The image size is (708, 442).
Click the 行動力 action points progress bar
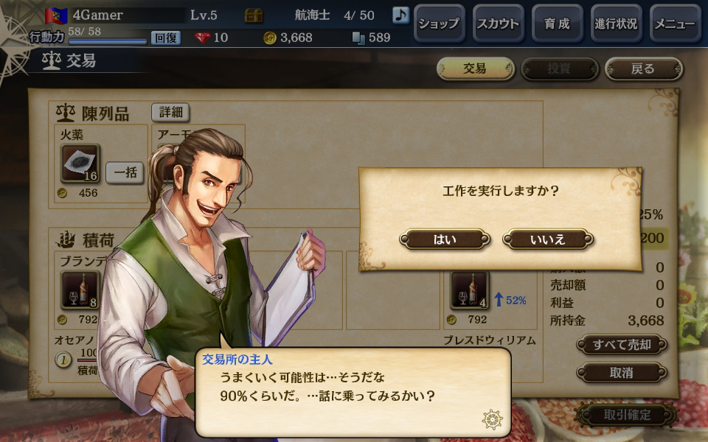tap(108, 42)
